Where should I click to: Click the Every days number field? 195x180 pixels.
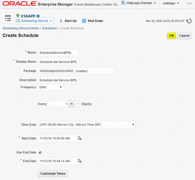point(58,104)
